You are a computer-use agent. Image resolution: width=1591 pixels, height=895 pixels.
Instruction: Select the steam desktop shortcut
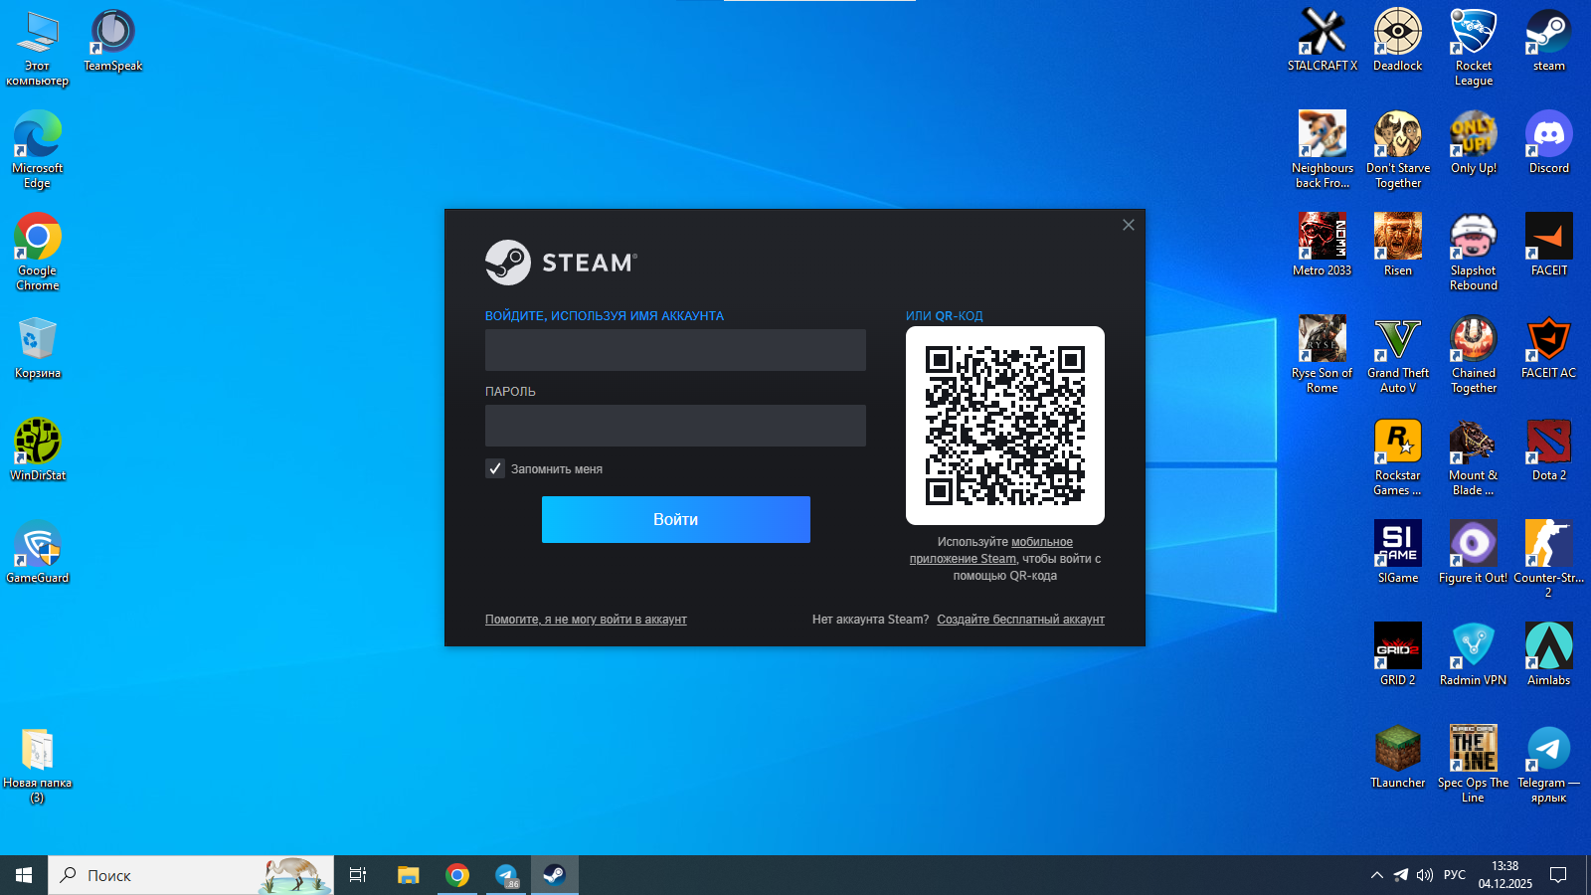click(1549, 40)
